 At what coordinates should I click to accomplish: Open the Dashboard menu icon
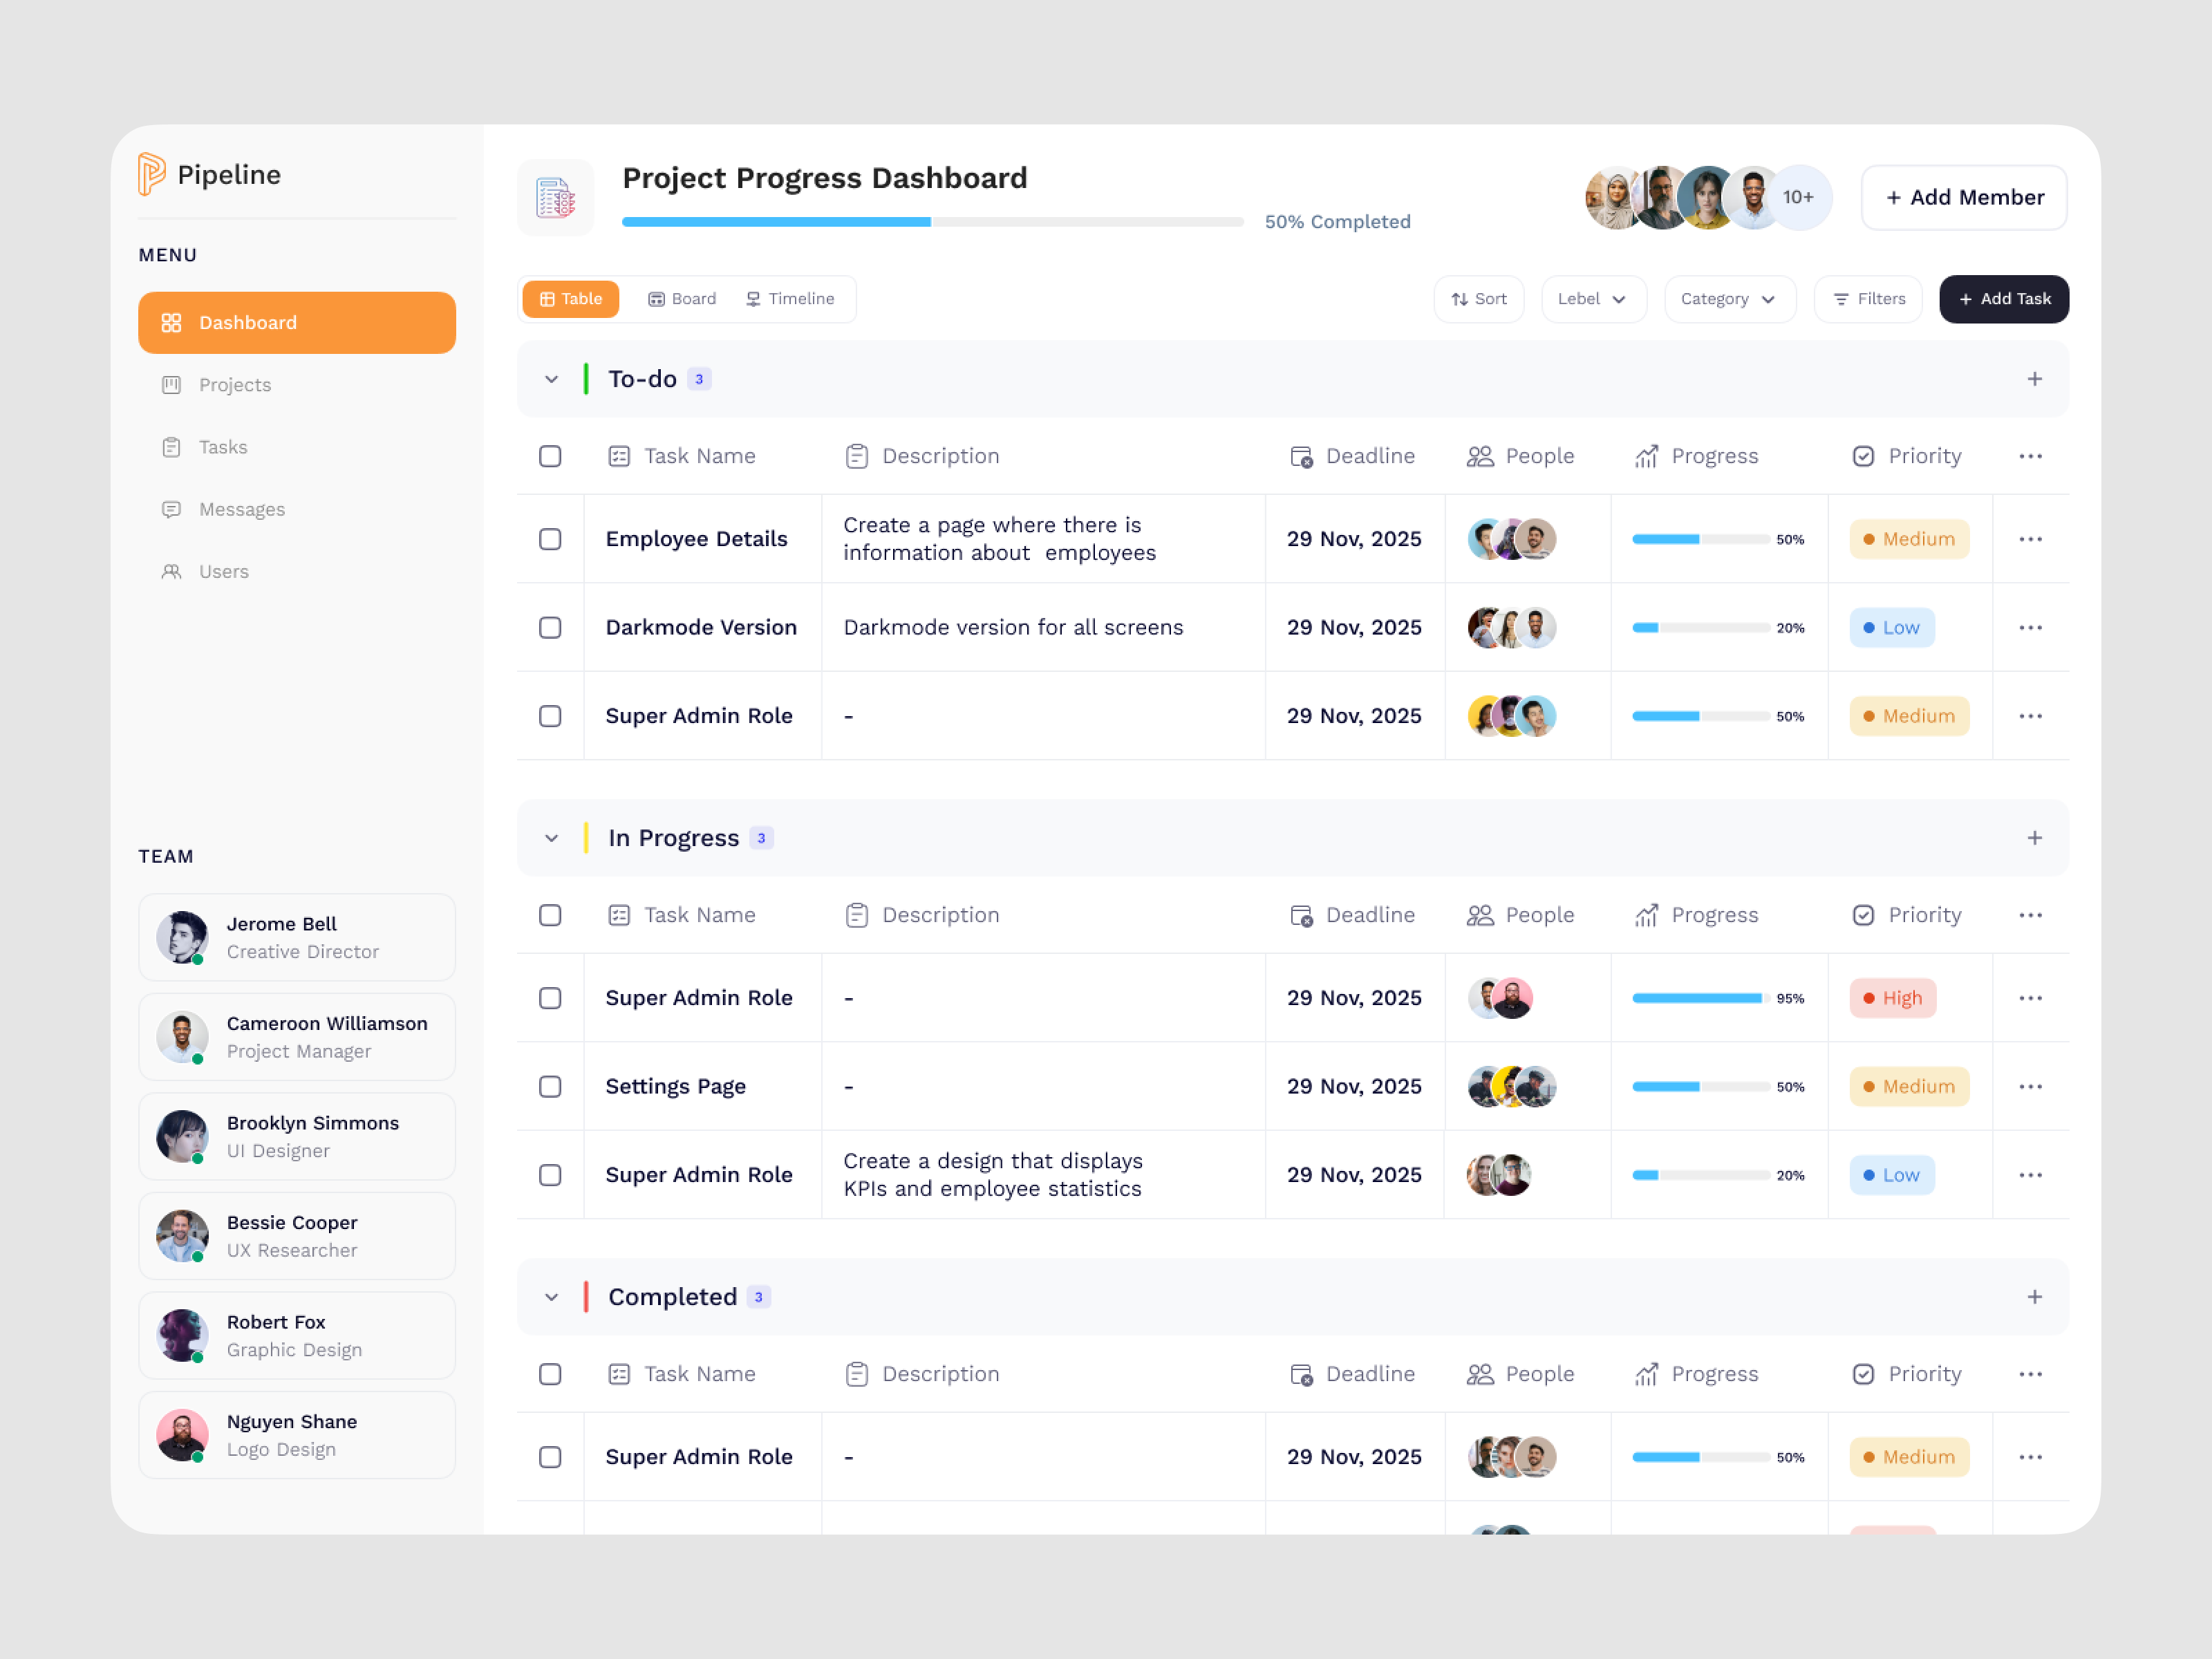coord(171,322)
